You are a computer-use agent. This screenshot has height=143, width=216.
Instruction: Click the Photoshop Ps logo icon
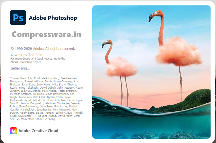click(18, 18)
